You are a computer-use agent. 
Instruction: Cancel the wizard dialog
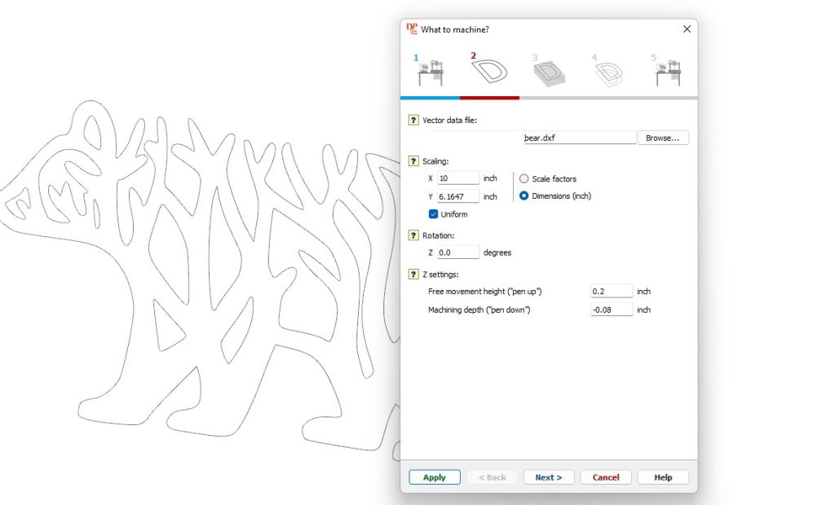coord(606,477)
